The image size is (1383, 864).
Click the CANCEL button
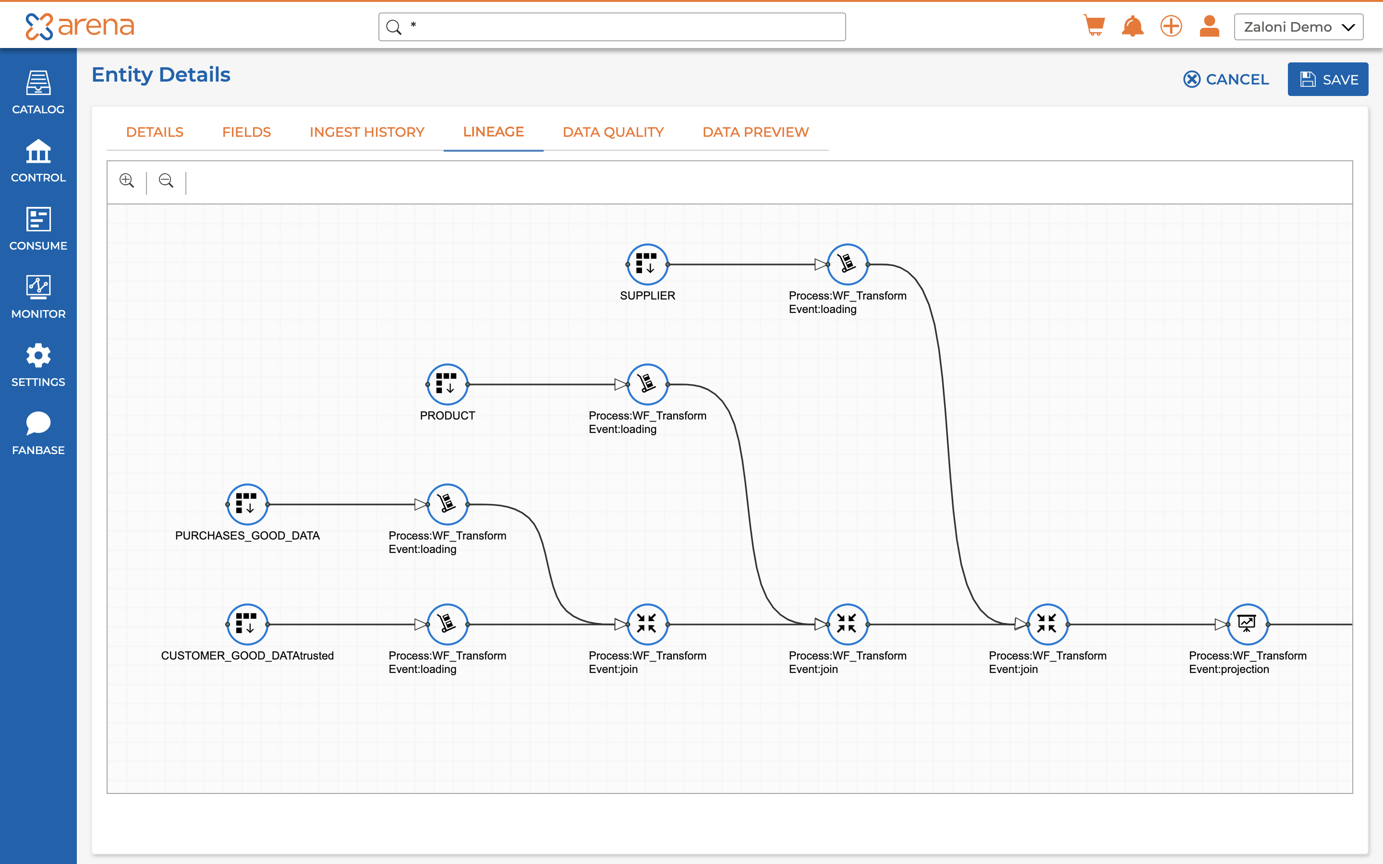coord(1226,79)
